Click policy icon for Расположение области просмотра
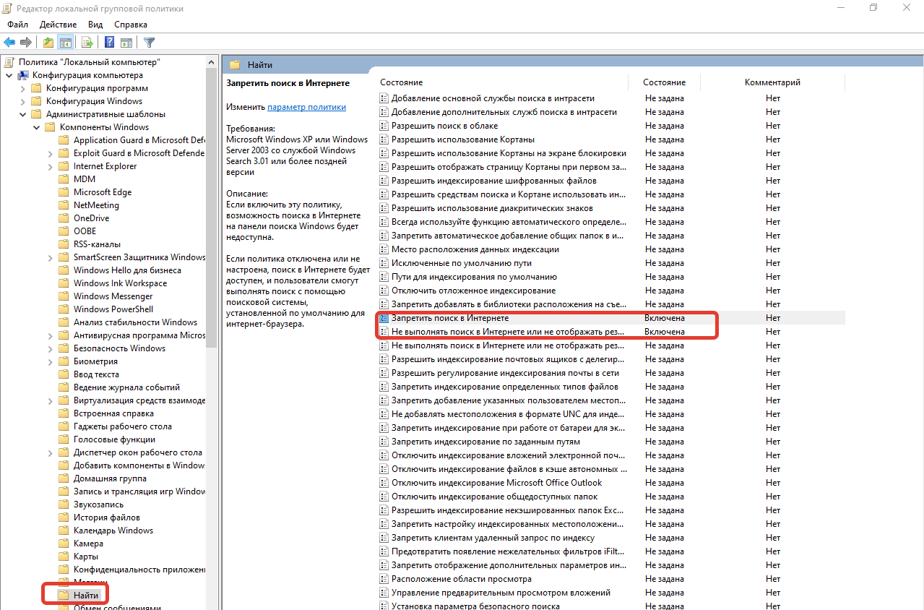924x610 pixels. coord(384,579)
